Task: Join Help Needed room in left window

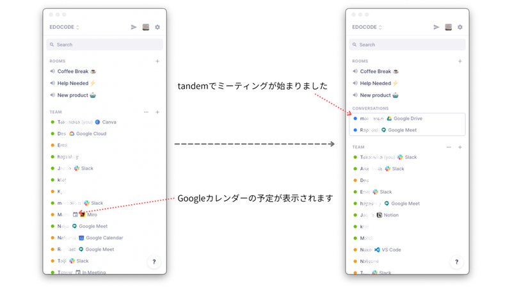Action: coord(73,83)
